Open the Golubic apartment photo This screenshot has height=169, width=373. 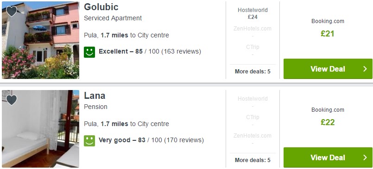[40, 40]
